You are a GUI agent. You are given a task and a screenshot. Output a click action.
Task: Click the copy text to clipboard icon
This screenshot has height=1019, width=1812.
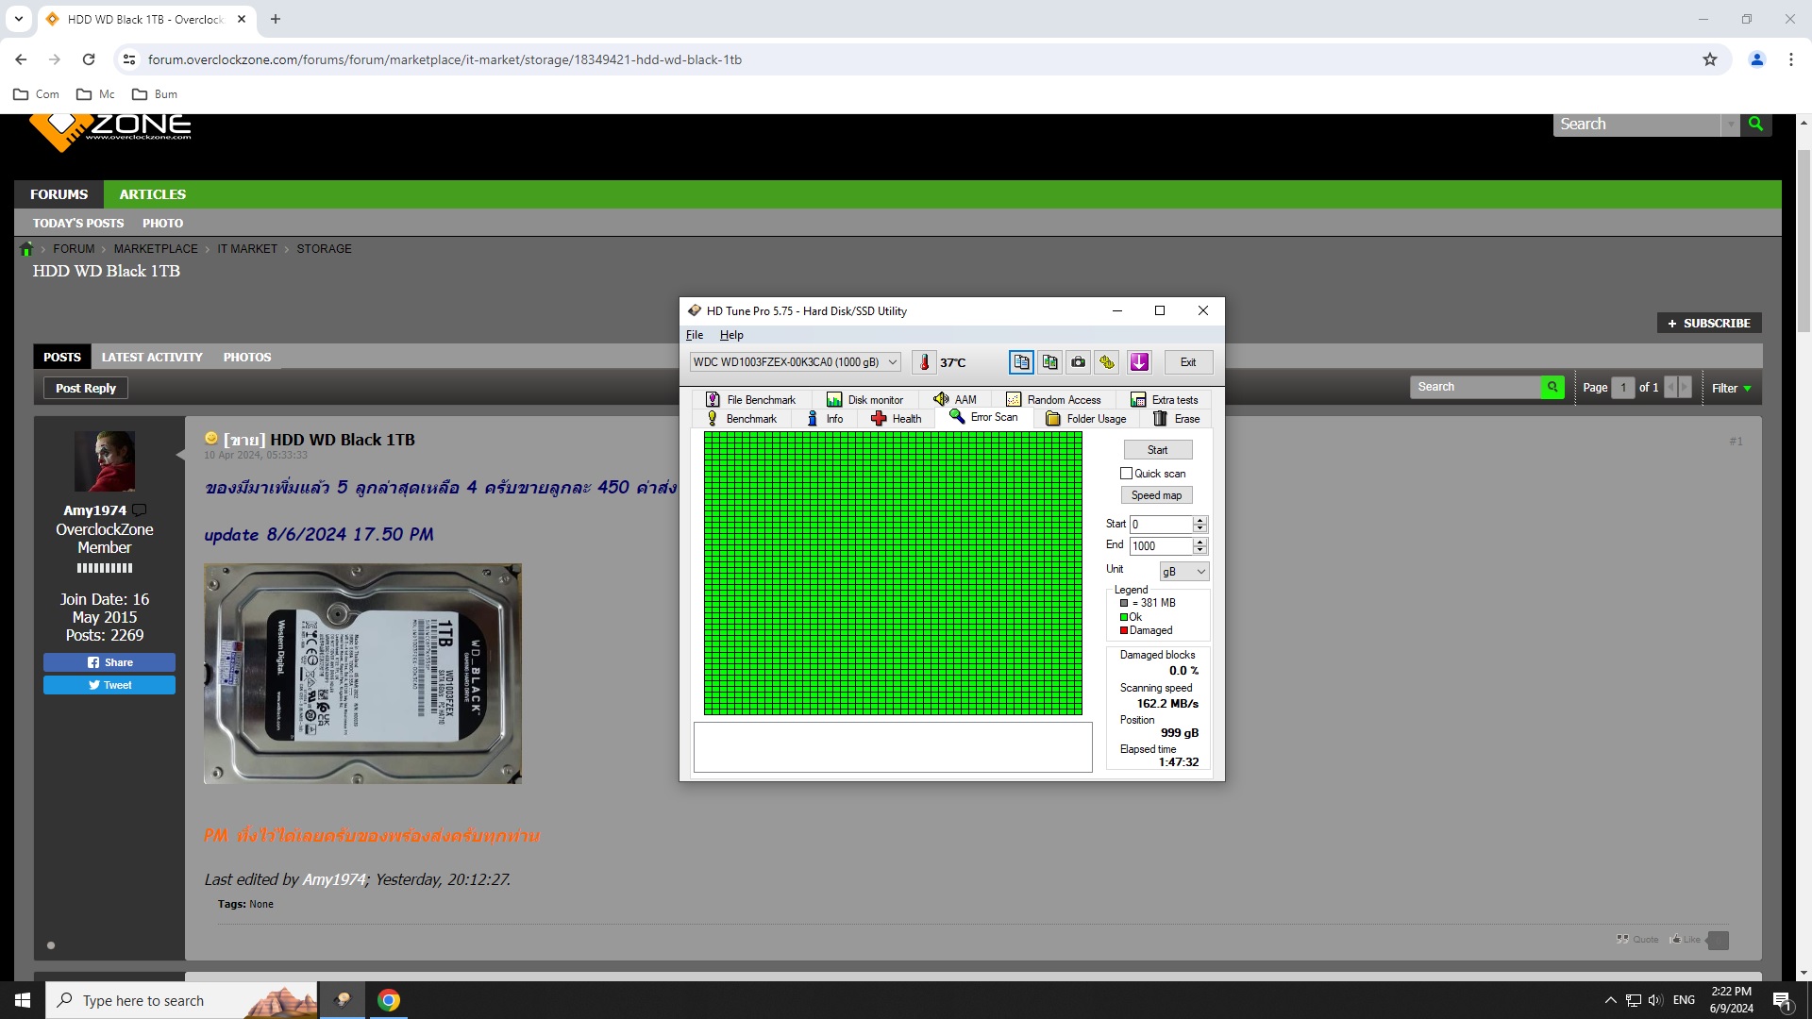click(1021, 362)
